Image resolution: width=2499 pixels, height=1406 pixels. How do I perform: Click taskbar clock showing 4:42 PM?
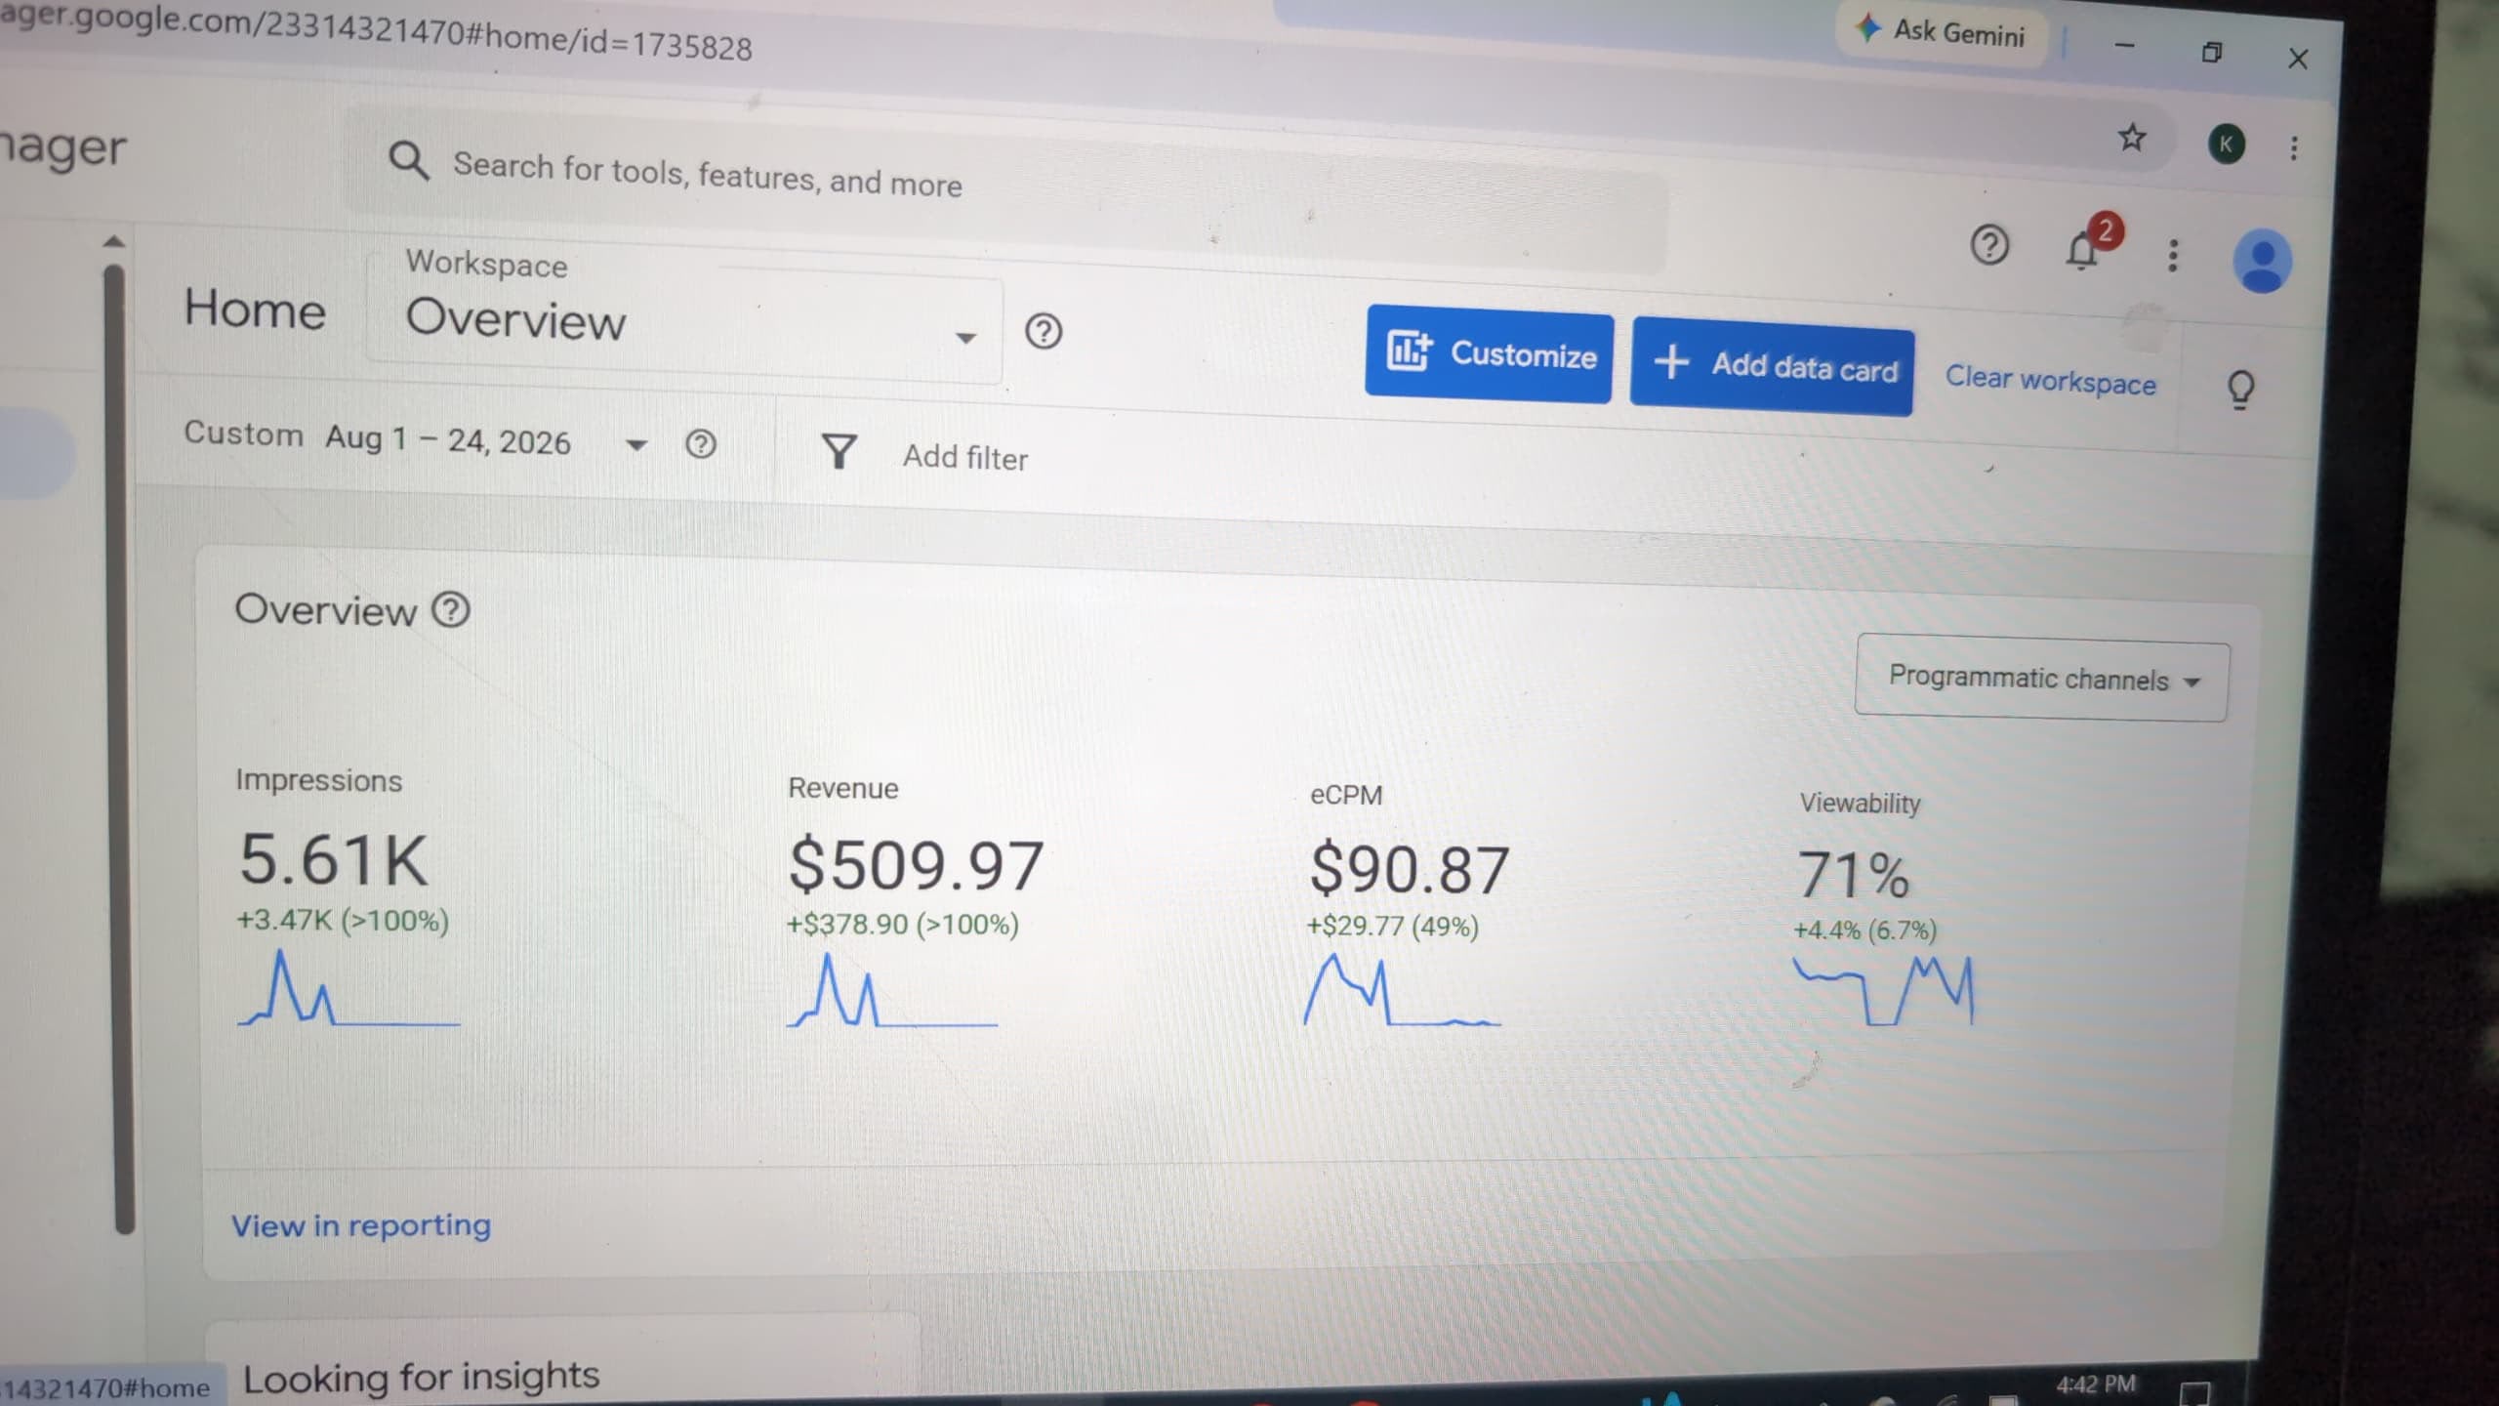point(2095,1385)
